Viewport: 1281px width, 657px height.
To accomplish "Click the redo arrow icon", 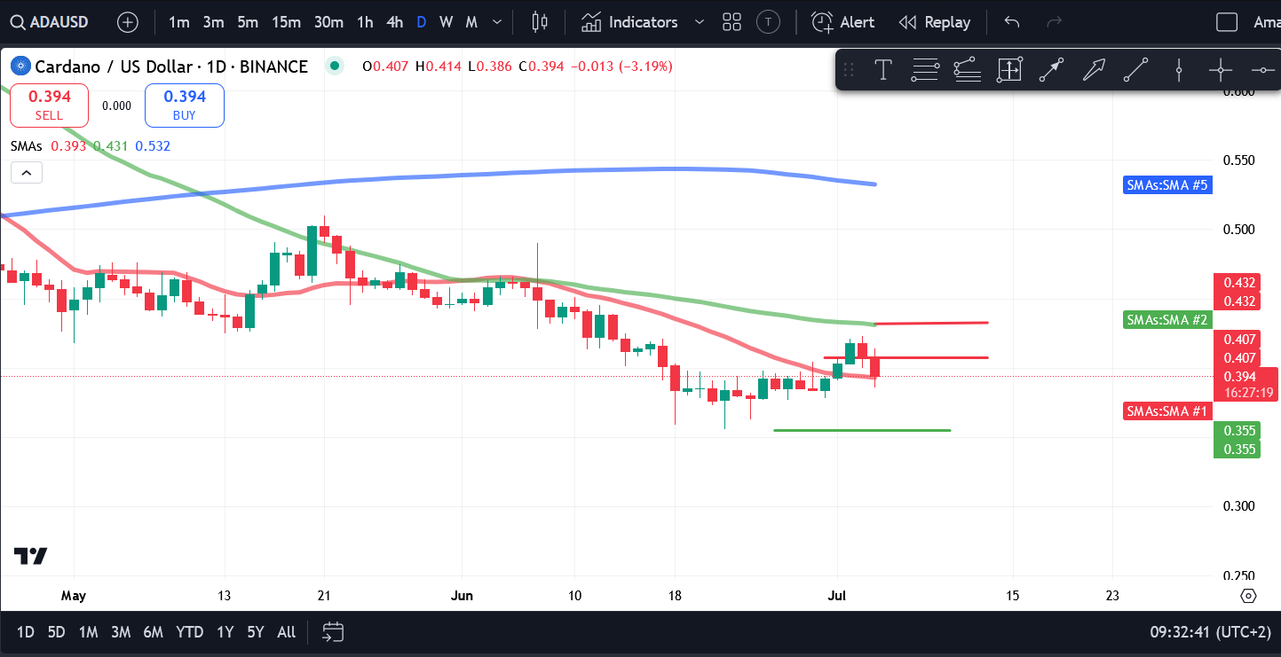I will (1055, 22).
